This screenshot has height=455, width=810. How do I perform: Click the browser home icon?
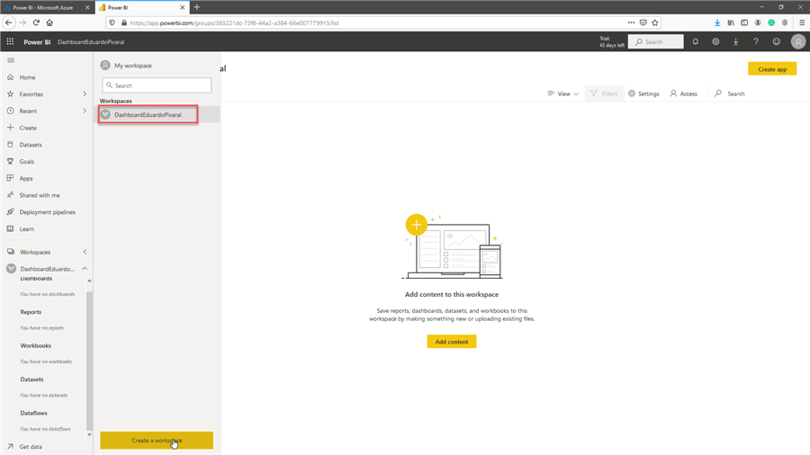[x=49, y=22]
